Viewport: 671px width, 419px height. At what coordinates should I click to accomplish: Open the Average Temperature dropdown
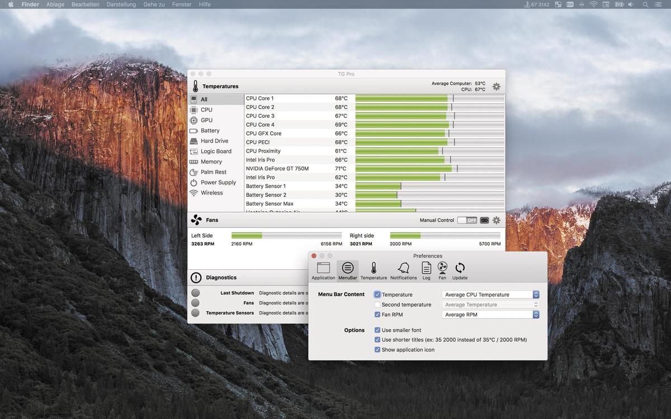pos(490,304)
